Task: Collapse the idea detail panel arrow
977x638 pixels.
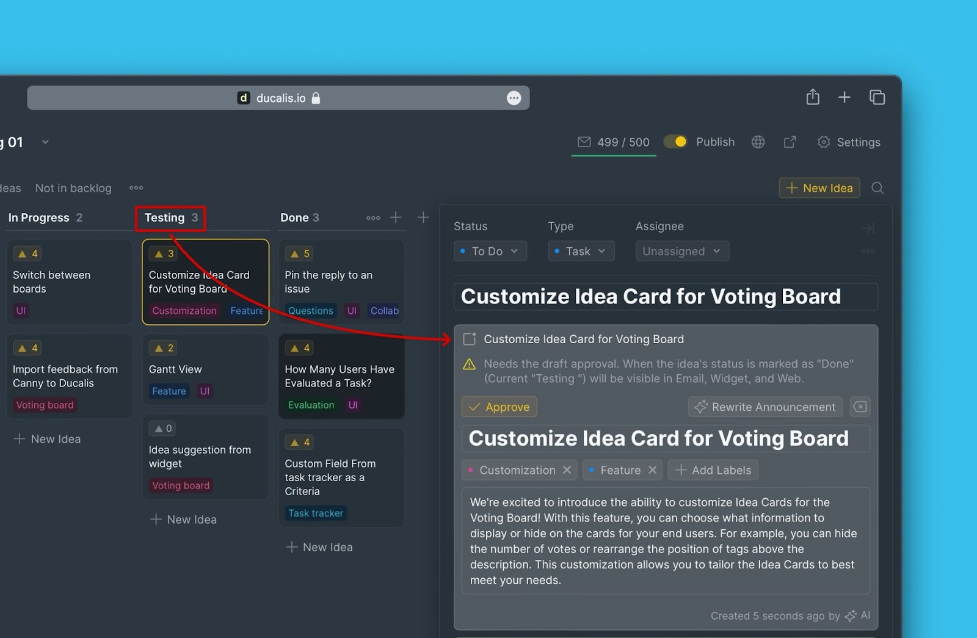Action: coord(867,228)
